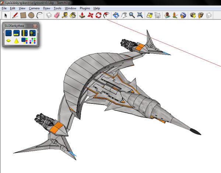This screenshot has height=173, width=221.
Task: Click the Get Models download icon
Action: pos(193,15)
